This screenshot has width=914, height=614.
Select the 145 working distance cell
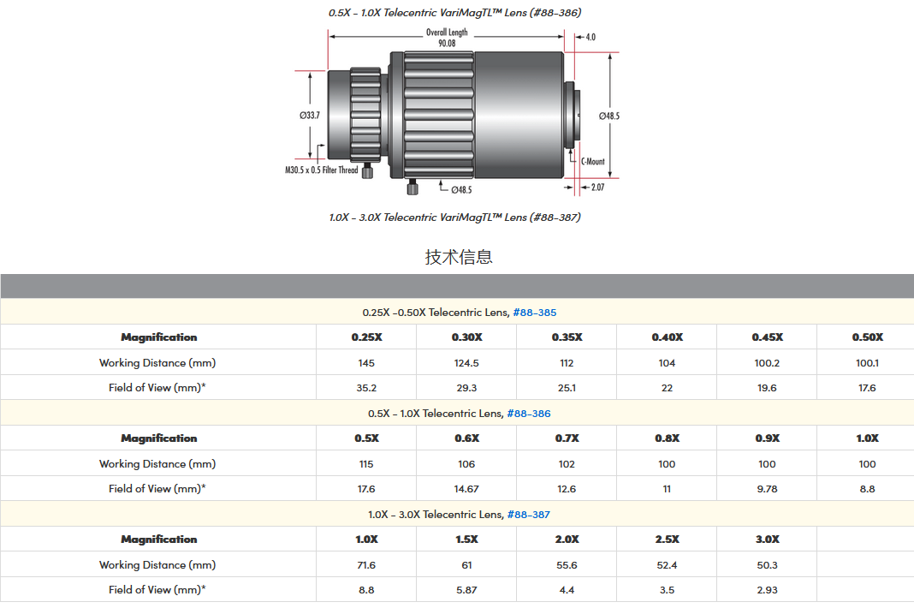(x=366, y=363)
